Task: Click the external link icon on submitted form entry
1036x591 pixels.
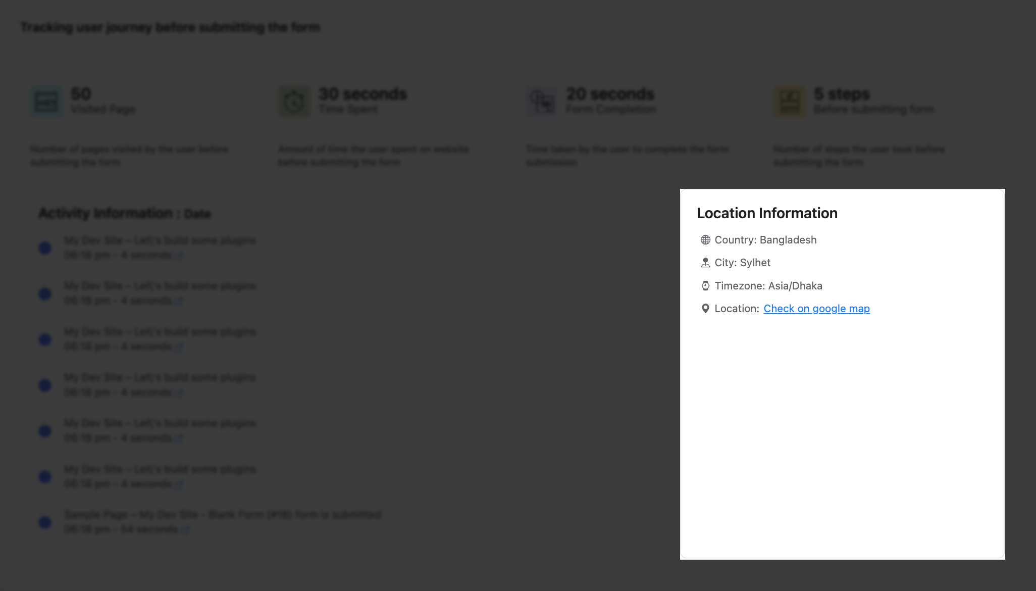Action: (x=186, y=530)
